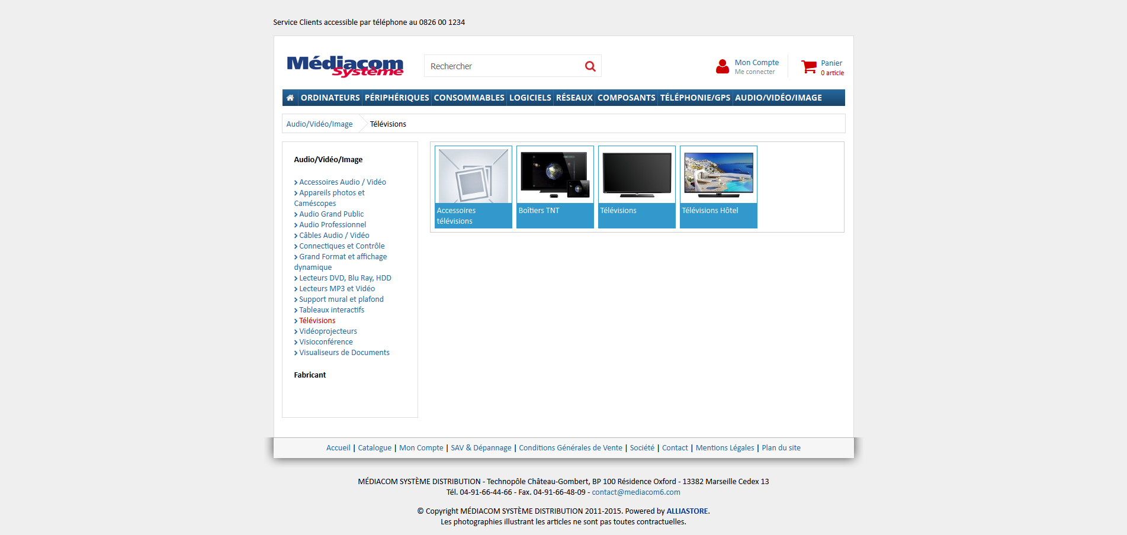Click the Société footer link
Screen dimensions: 1127x535
(x=642, y=447)
